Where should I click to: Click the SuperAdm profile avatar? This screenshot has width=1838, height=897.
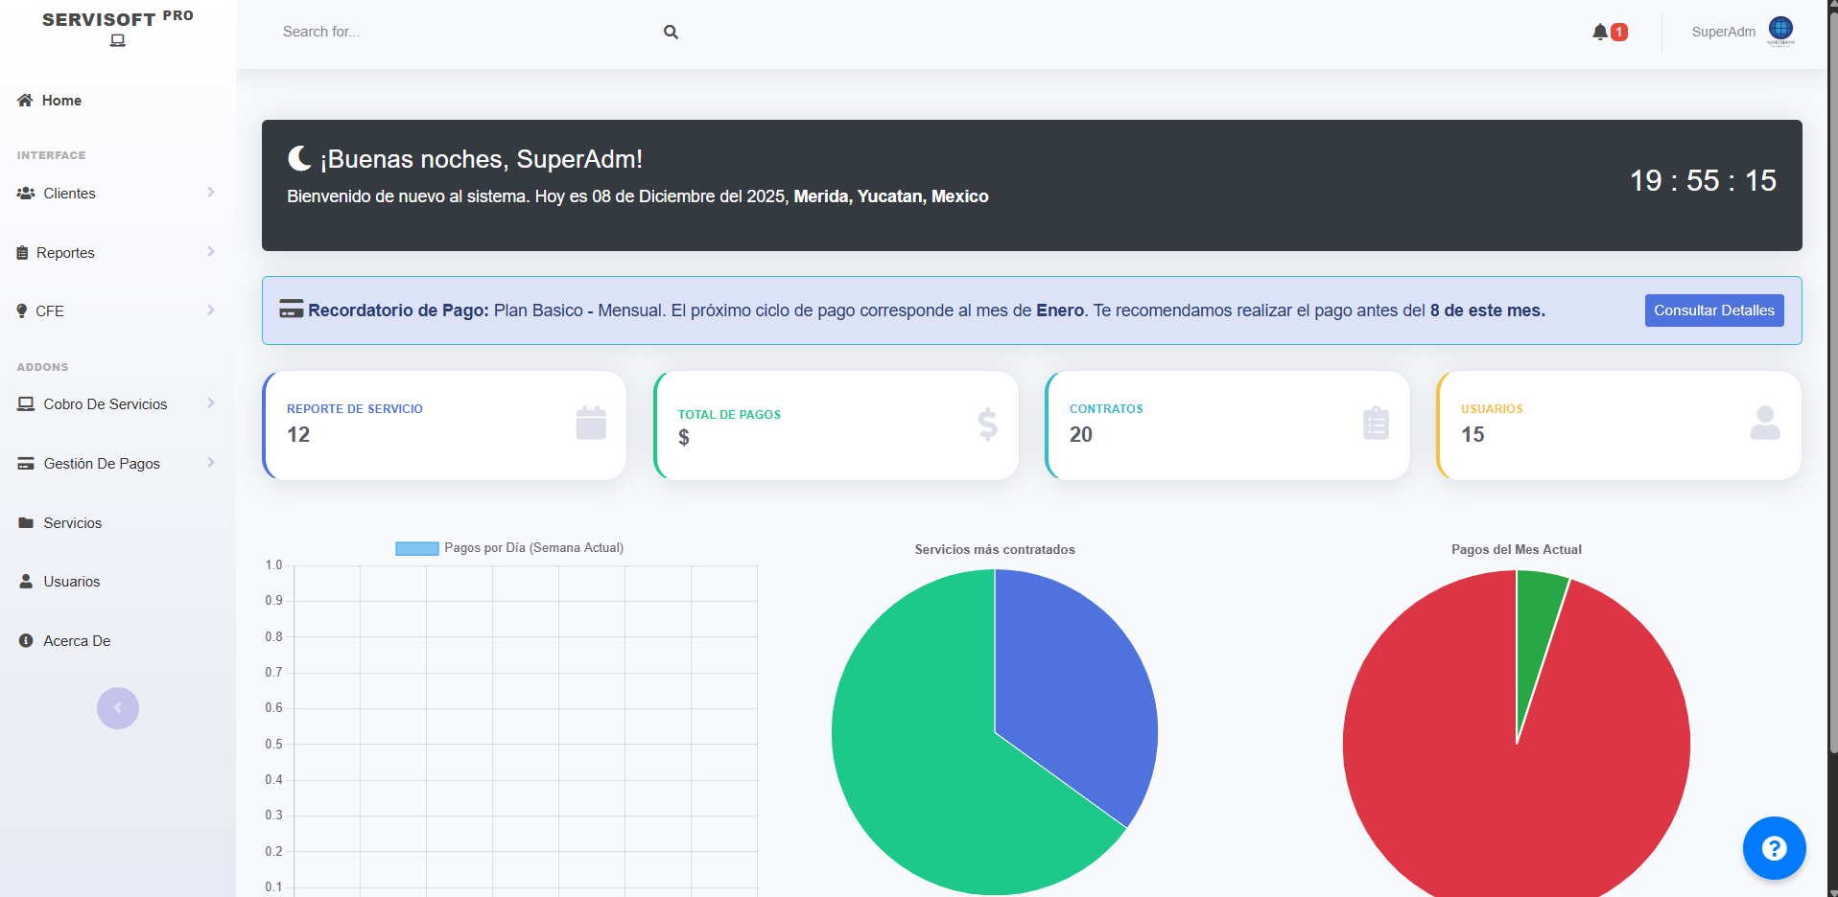click(x=1780, y=30)
